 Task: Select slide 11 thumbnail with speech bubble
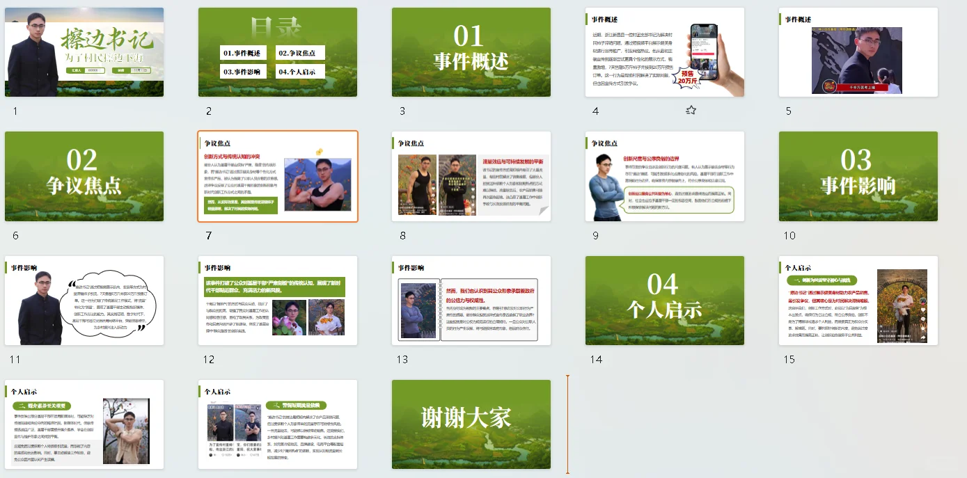pos(84,301)
